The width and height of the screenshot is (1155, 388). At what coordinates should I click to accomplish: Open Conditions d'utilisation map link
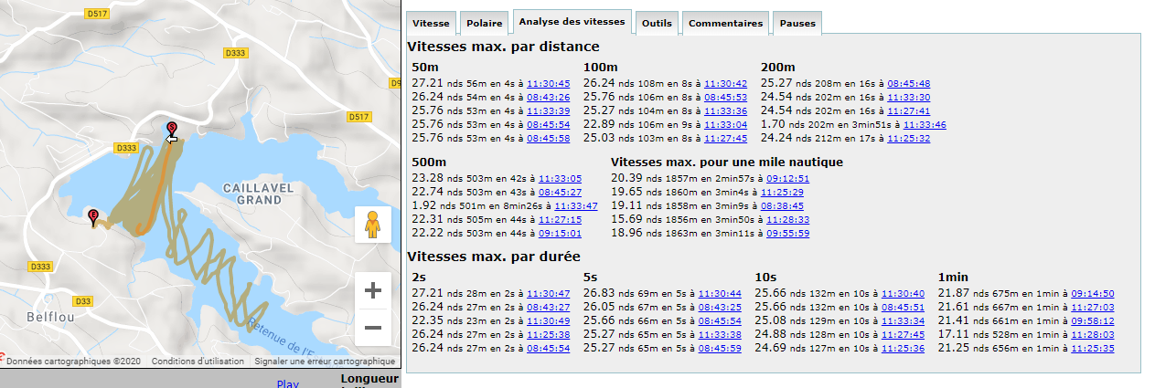[x=198, y=362]
